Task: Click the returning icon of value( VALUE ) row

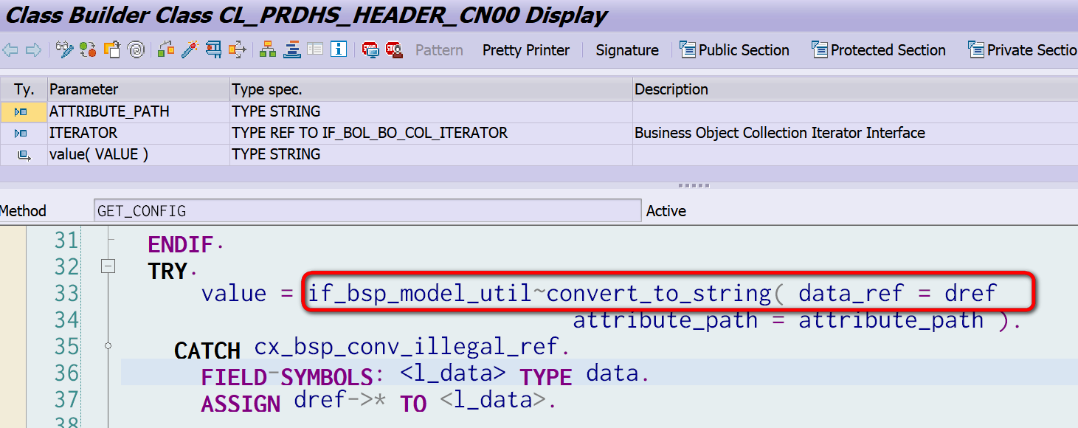Action: [23, 155]
